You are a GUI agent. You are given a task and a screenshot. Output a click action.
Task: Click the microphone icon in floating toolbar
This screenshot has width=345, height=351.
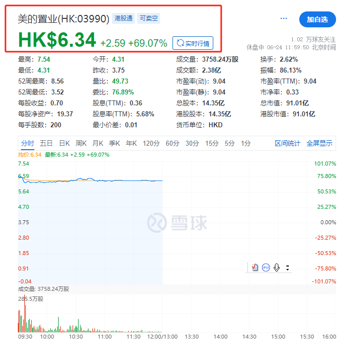pos(277,267)
